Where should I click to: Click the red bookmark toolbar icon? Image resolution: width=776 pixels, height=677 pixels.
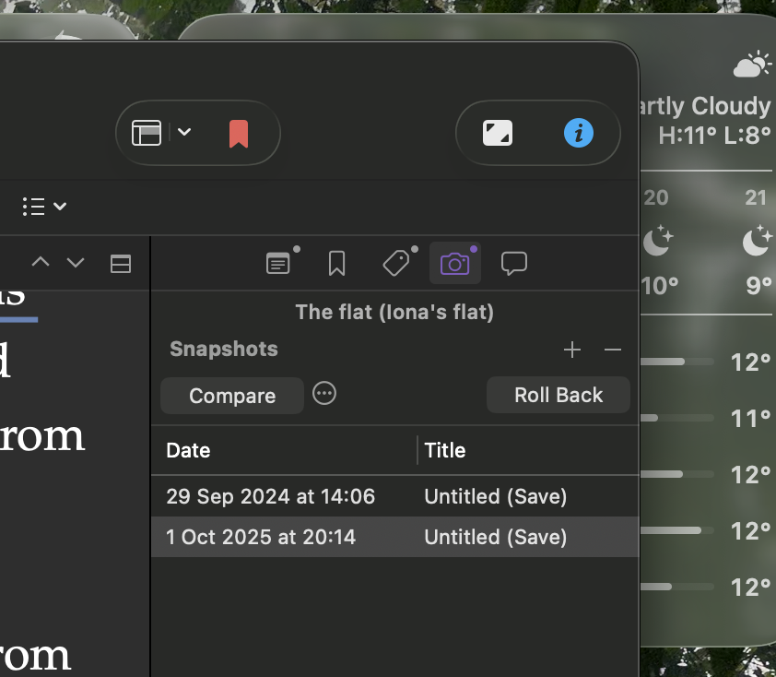[239, 133]
